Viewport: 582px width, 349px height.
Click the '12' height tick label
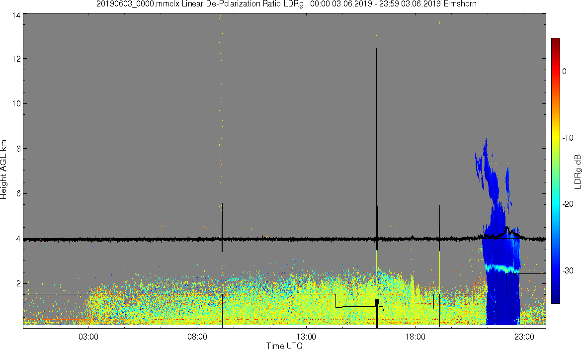pos(16,59)
